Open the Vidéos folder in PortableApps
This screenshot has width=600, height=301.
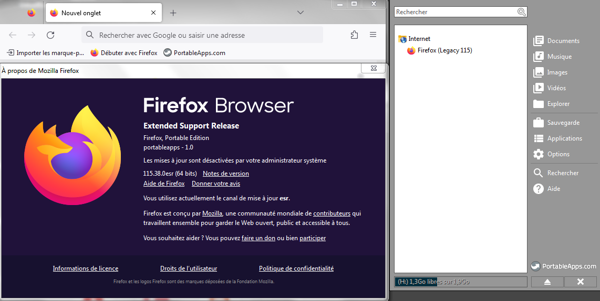tap(550, 88)
